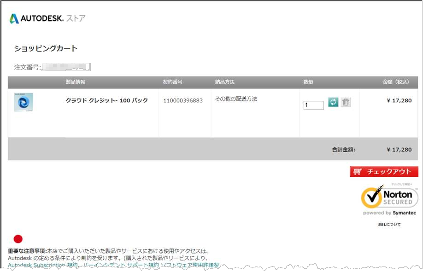Viewport: 423px width, 272px height.
Task: Click the ショッピングカート heading
Action: pos(46,48)
